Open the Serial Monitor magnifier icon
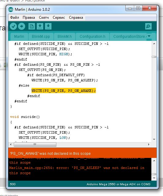The height and width of the screenshot is (196, 163). click(x=148, y=26)
